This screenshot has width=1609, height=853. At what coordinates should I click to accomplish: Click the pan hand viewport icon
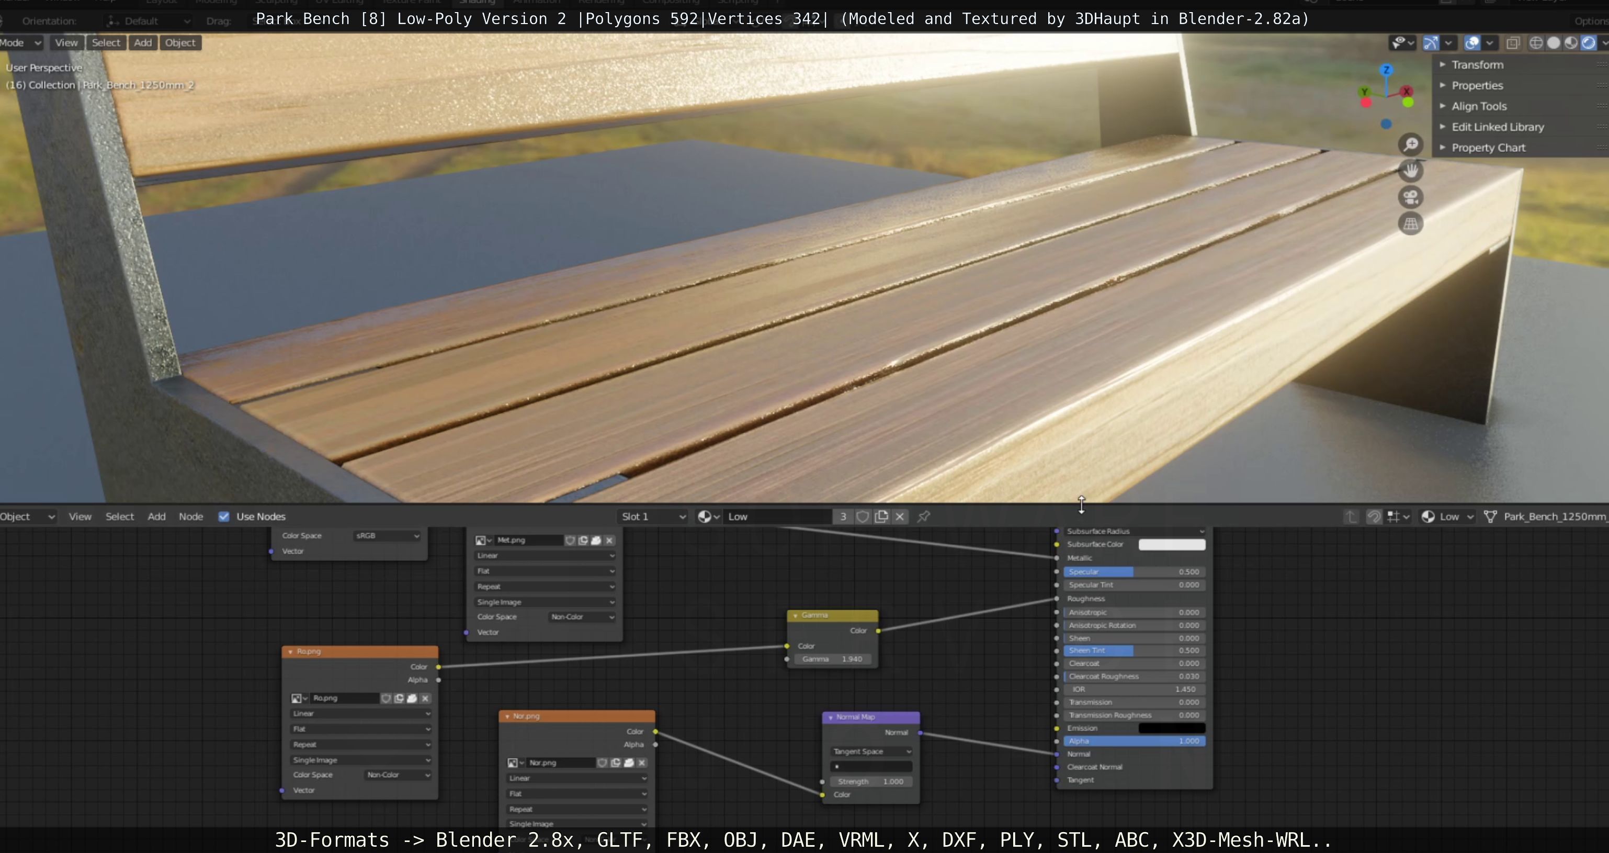pos(1410,171)
